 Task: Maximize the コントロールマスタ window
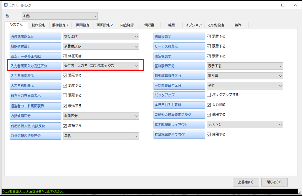point(282,5)
